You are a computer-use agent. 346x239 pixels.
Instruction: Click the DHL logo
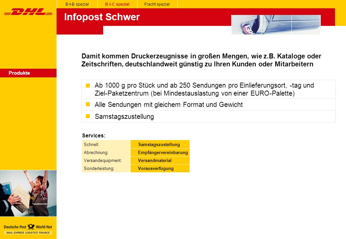(x=28, y=12)
